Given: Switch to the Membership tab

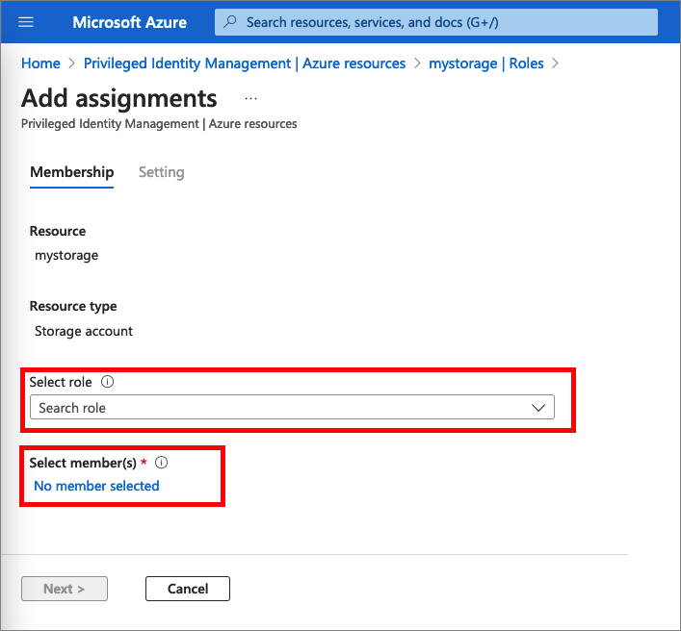Looking at the screenshot, I should click(71, 172).
